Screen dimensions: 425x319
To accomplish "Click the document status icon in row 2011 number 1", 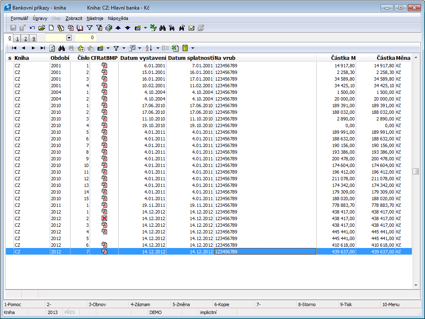I will tap(104, 205).
